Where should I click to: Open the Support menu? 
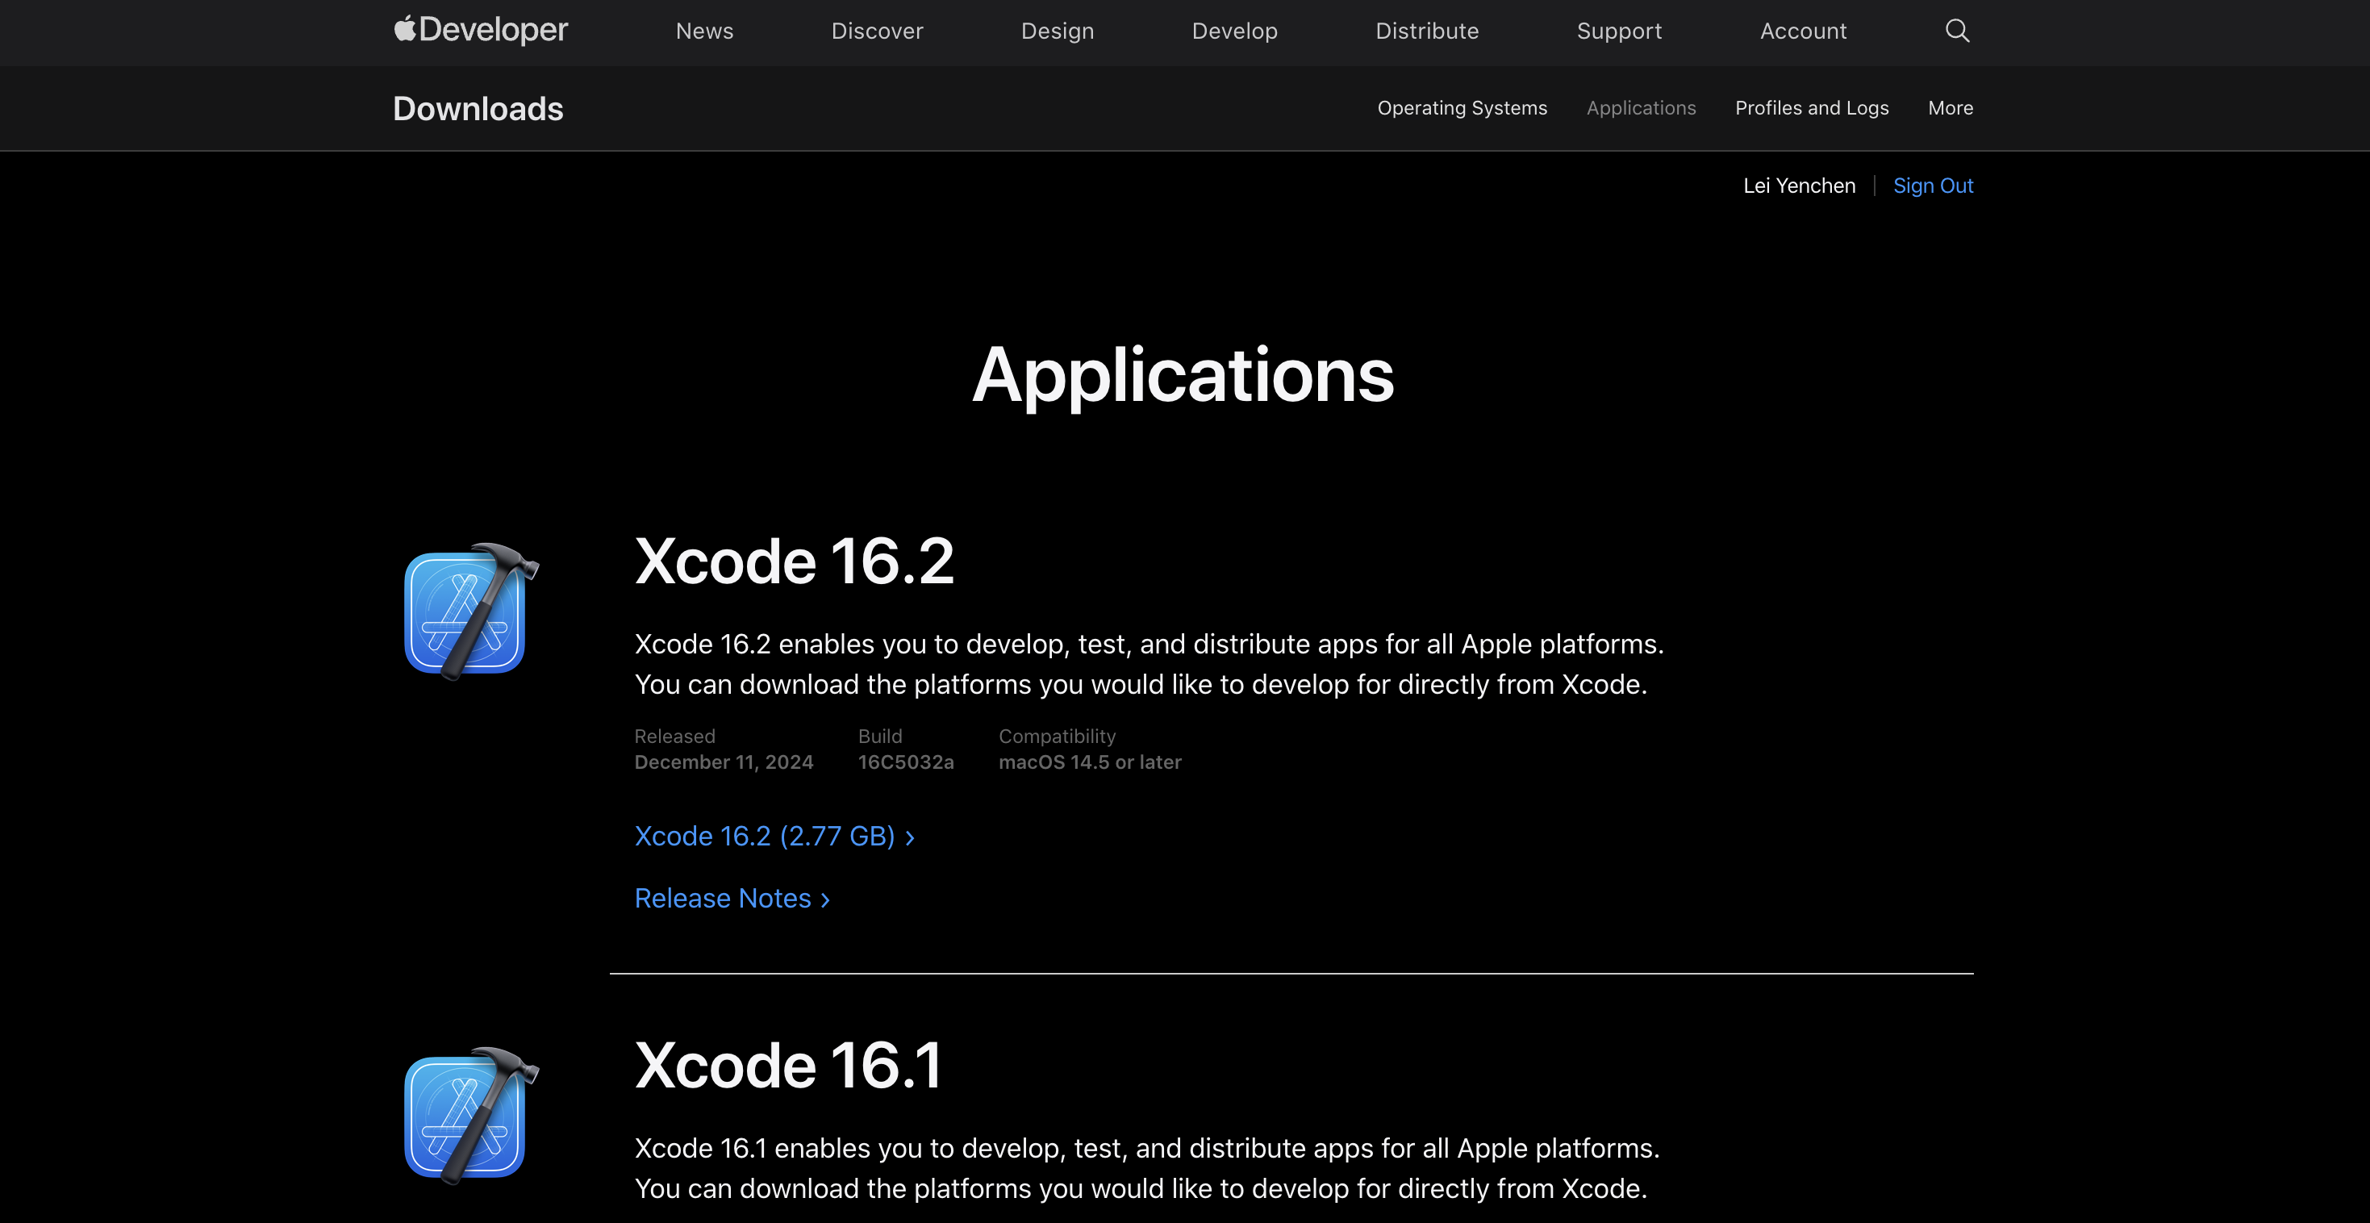click(1619, 31)
